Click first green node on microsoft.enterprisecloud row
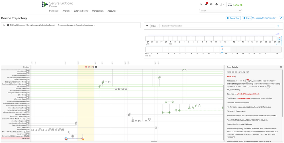The image size is (284, 143). [x=163, y=112]
